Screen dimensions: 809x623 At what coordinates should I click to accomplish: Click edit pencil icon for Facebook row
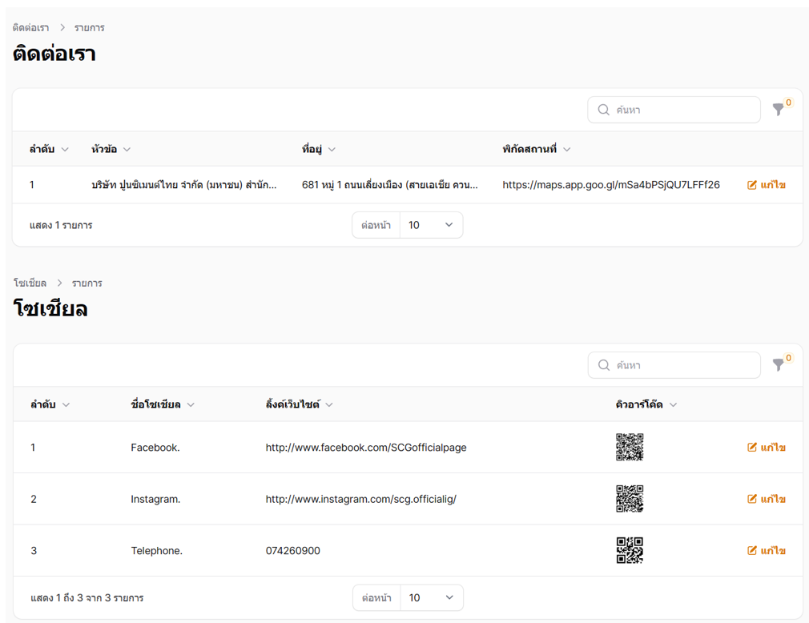[752, 447]
